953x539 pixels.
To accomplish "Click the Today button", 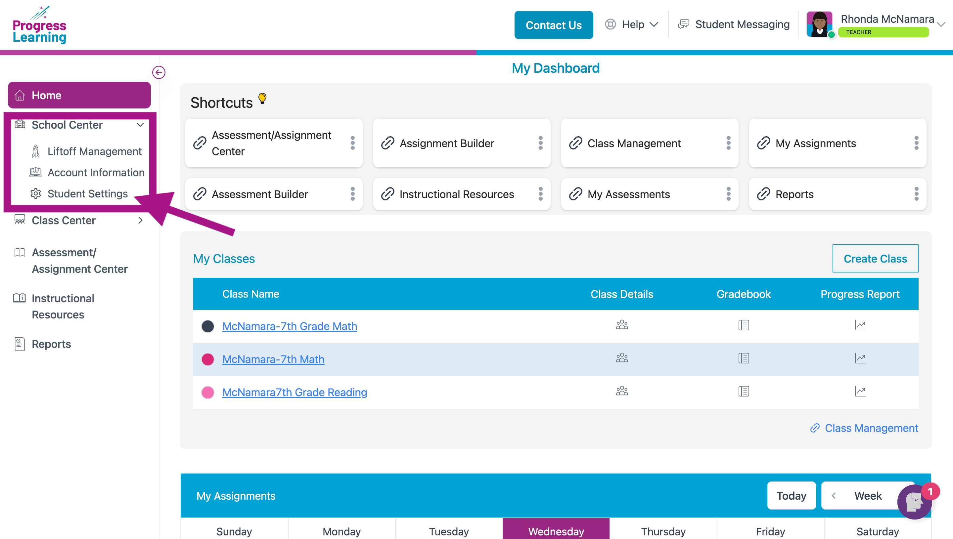I will coord(791,496).
